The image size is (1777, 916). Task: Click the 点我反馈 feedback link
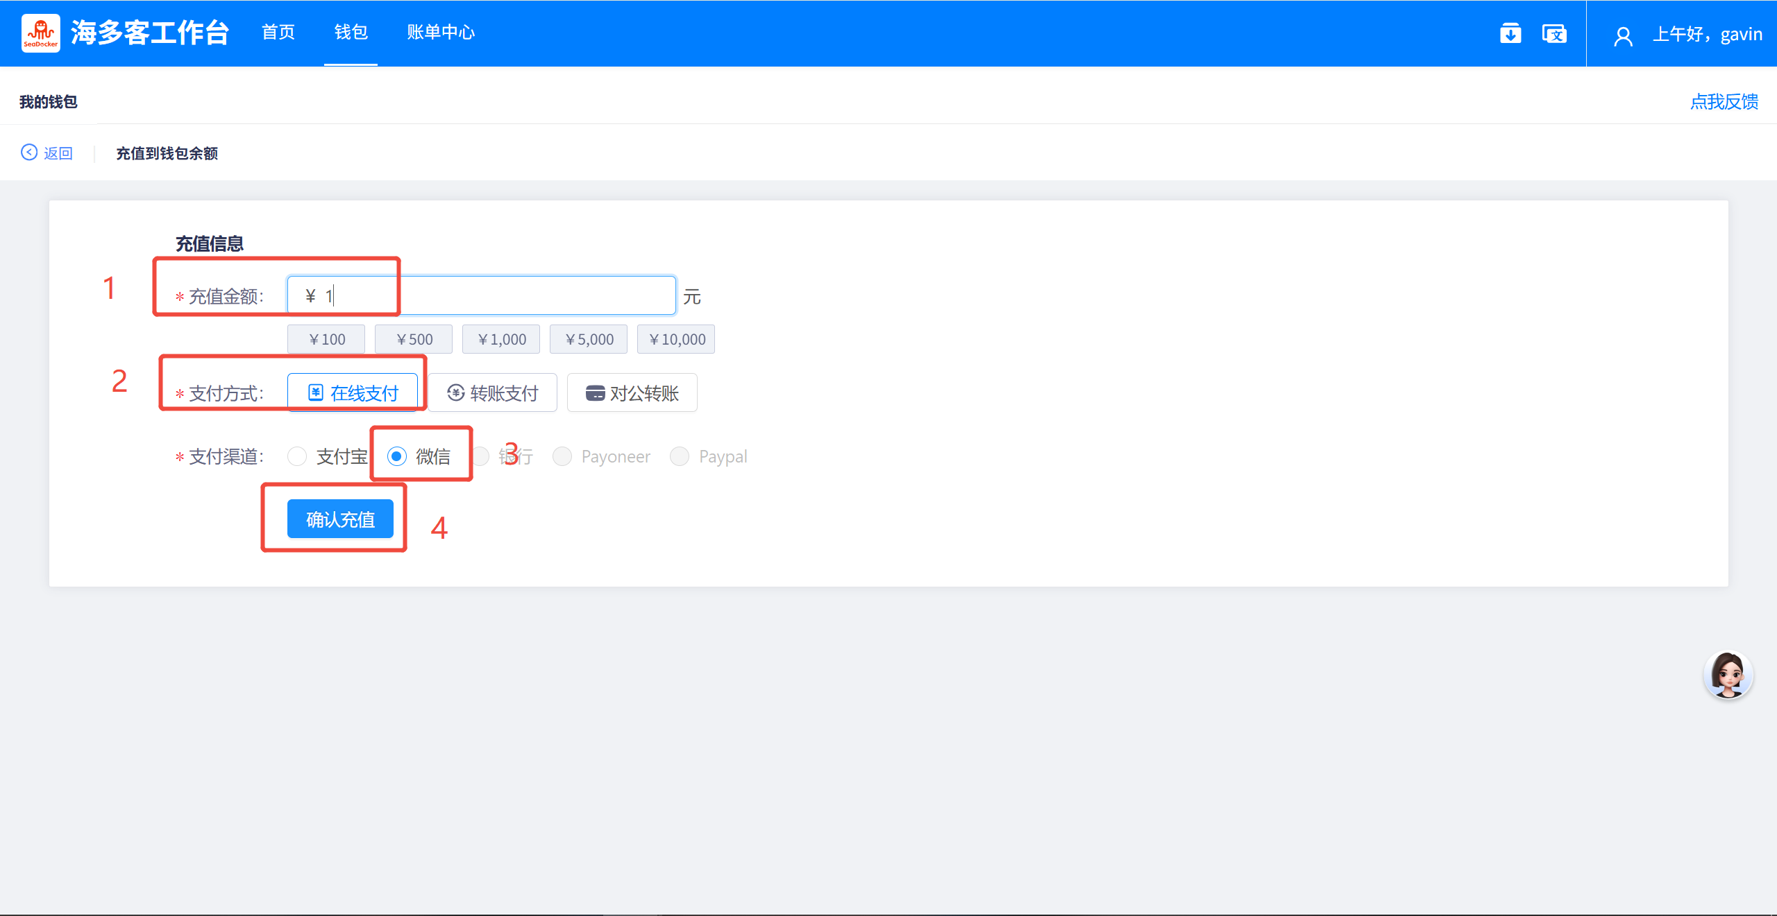pos(1724,102)
